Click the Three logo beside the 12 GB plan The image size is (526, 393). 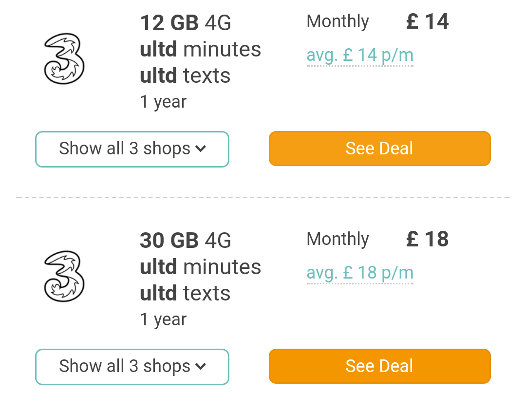[64, 58]
